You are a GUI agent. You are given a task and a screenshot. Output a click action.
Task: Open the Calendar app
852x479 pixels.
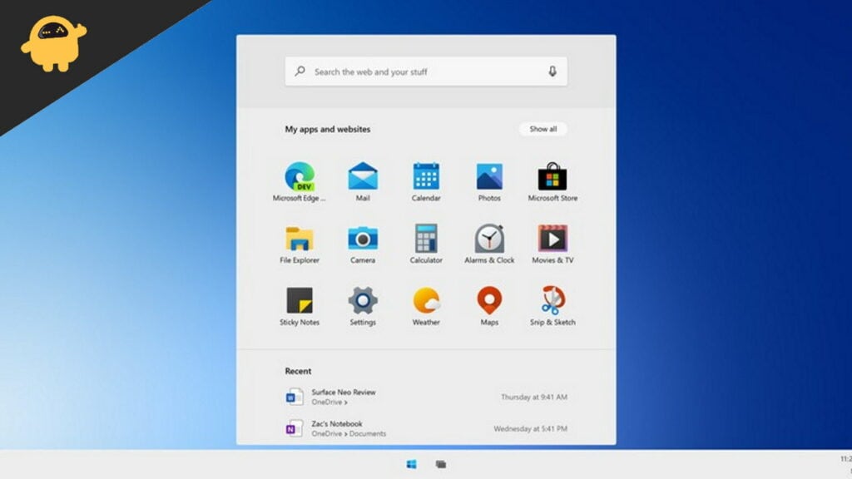426,175
